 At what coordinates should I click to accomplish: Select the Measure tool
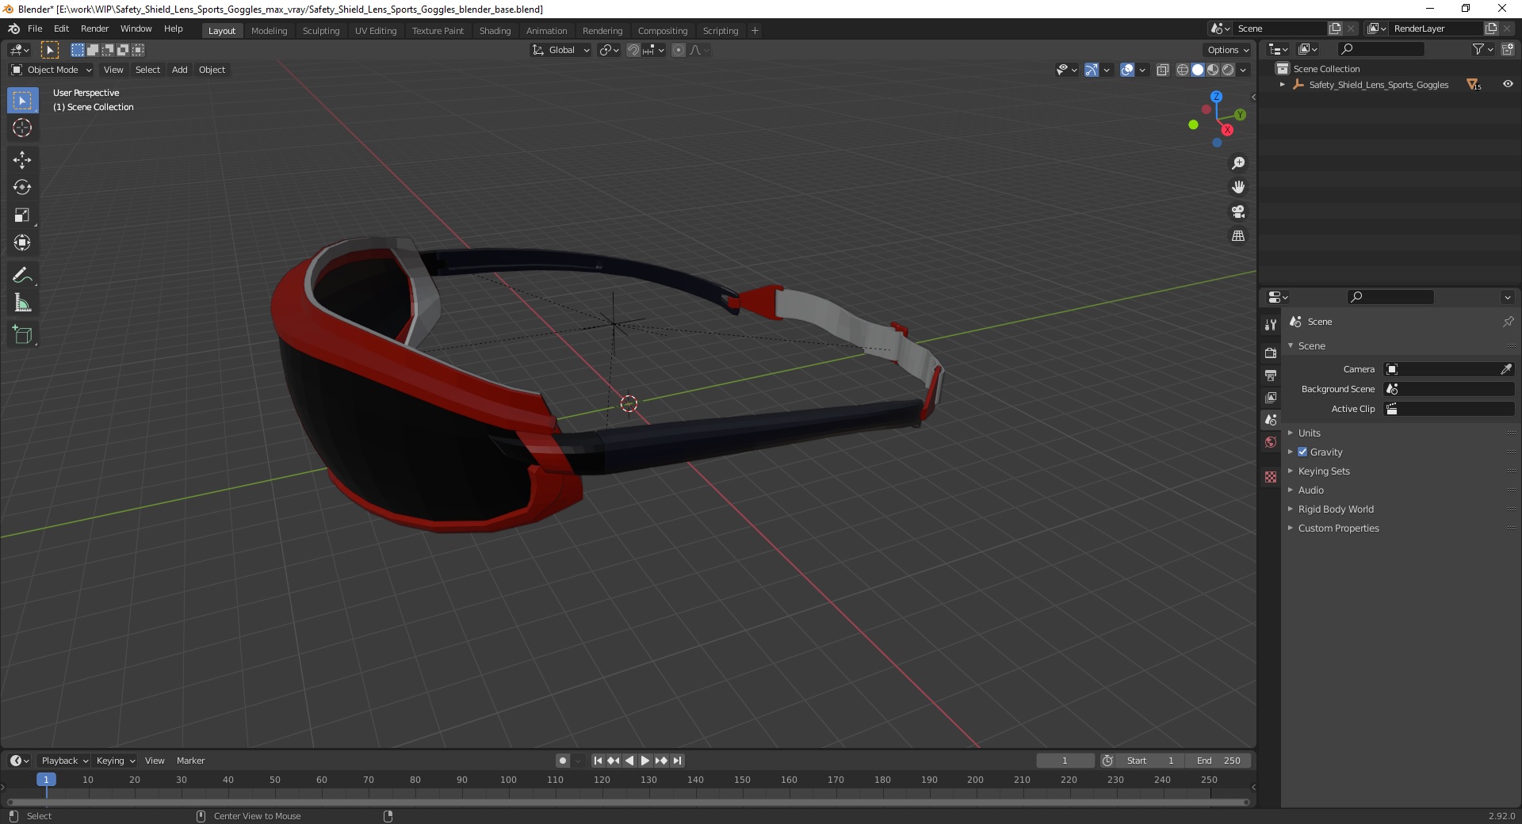tap(22, 303)
